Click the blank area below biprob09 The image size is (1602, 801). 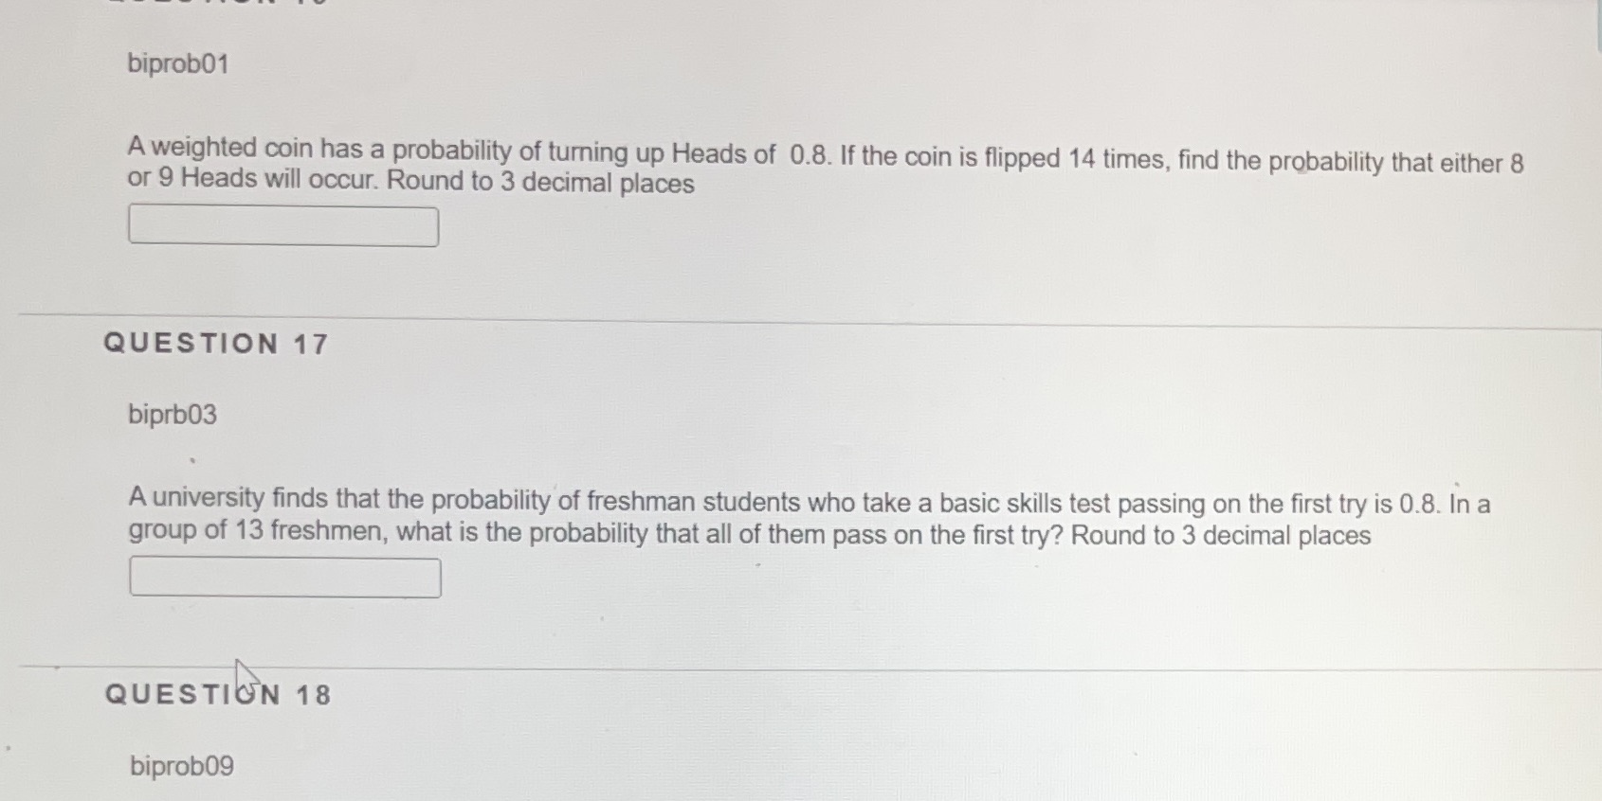click(758, 795)
